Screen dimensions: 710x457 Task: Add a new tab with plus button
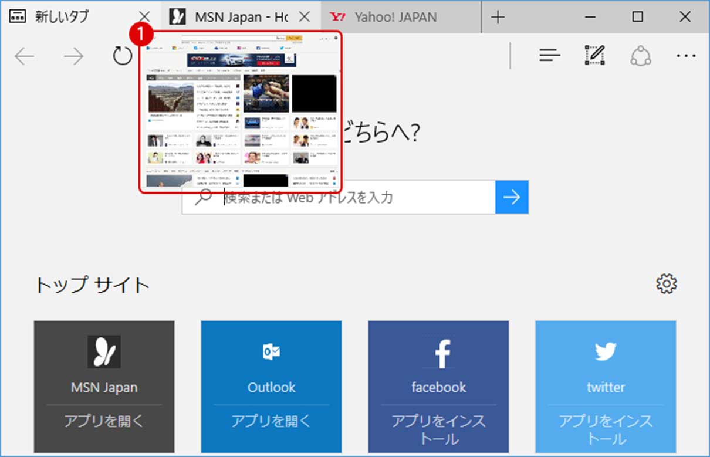point(498,18)
